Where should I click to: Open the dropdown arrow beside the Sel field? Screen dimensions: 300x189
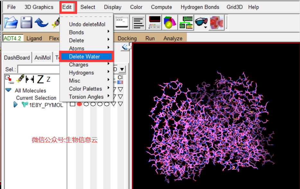[x=122, y=69]
